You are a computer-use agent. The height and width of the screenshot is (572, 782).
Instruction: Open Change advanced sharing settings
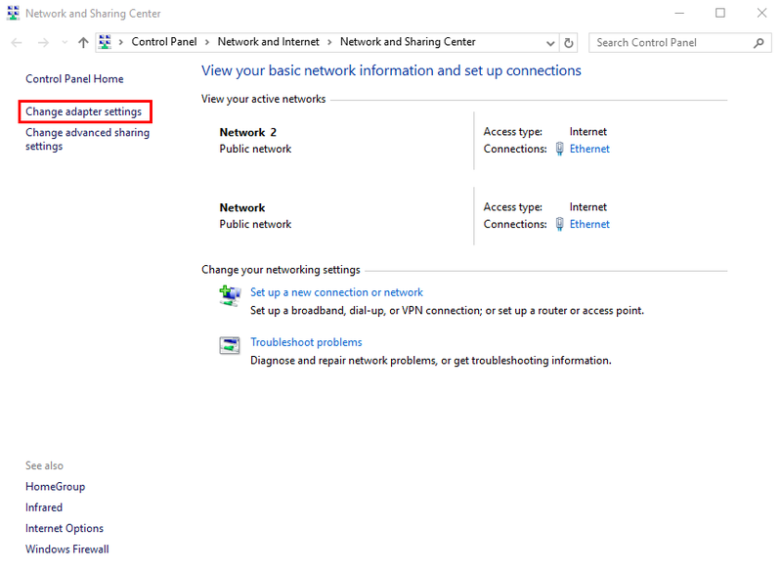(x=87, y=139)
